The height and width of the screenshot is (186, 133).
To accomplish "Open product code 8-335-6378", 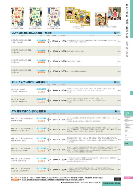I will (41, 89).
